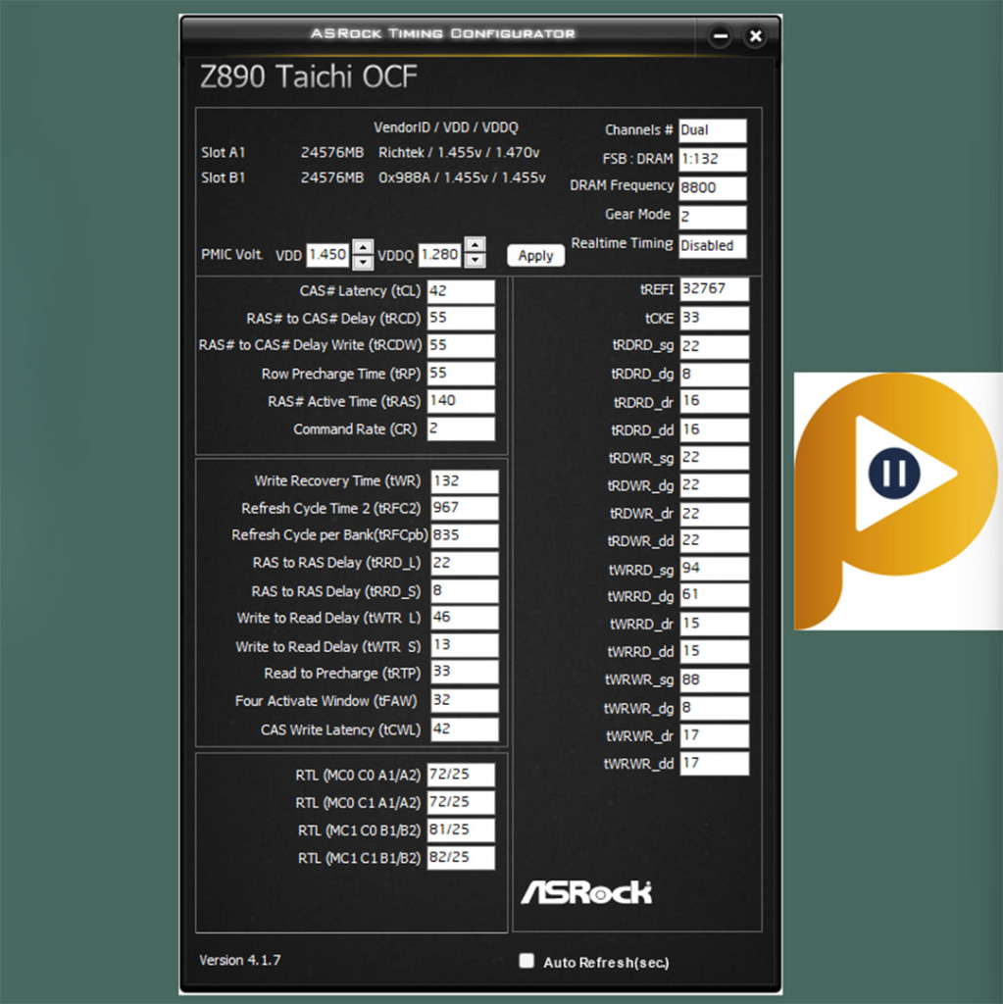
Task: Select the Channels # field showing Dual
Action: pos(712,130)
